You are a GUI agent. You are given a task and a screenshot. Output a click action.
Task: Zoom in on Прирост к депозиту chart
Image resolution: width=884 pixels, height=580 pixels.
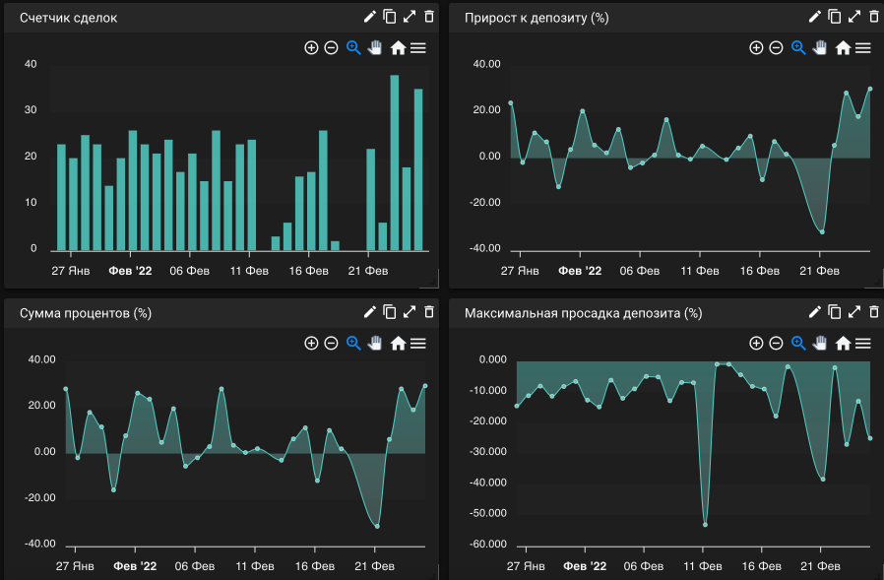(756, 48)
